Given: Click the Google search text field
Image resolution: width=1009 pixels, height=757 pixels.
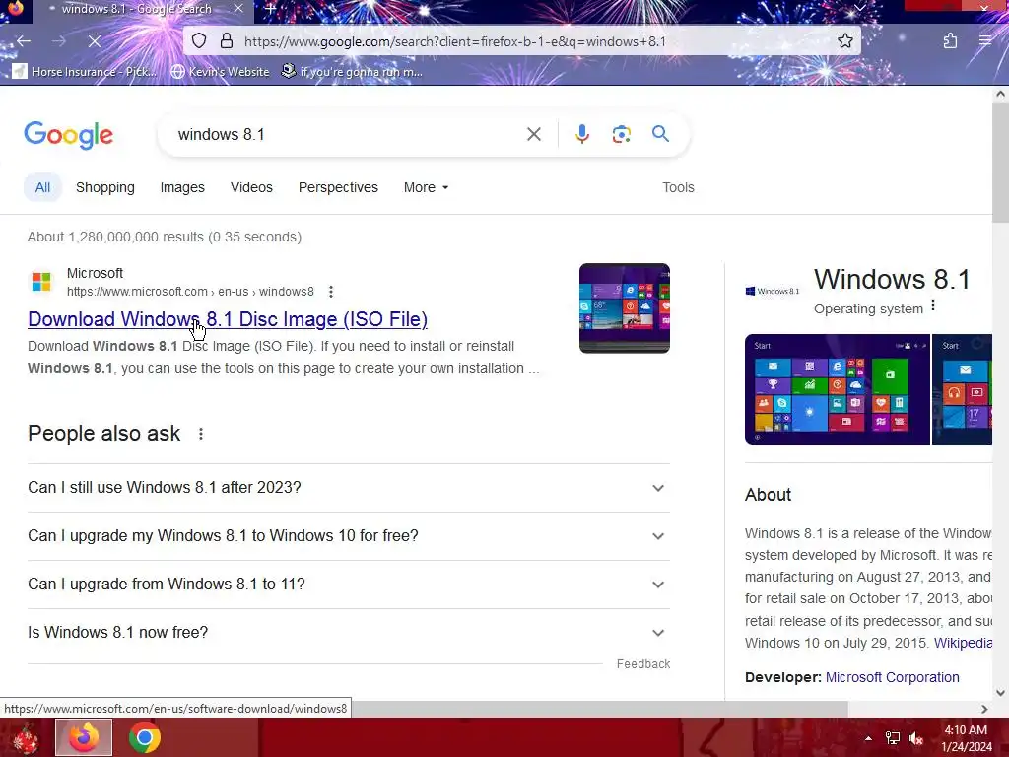Looking at the screenshot, I should click(x=348, y=134).
